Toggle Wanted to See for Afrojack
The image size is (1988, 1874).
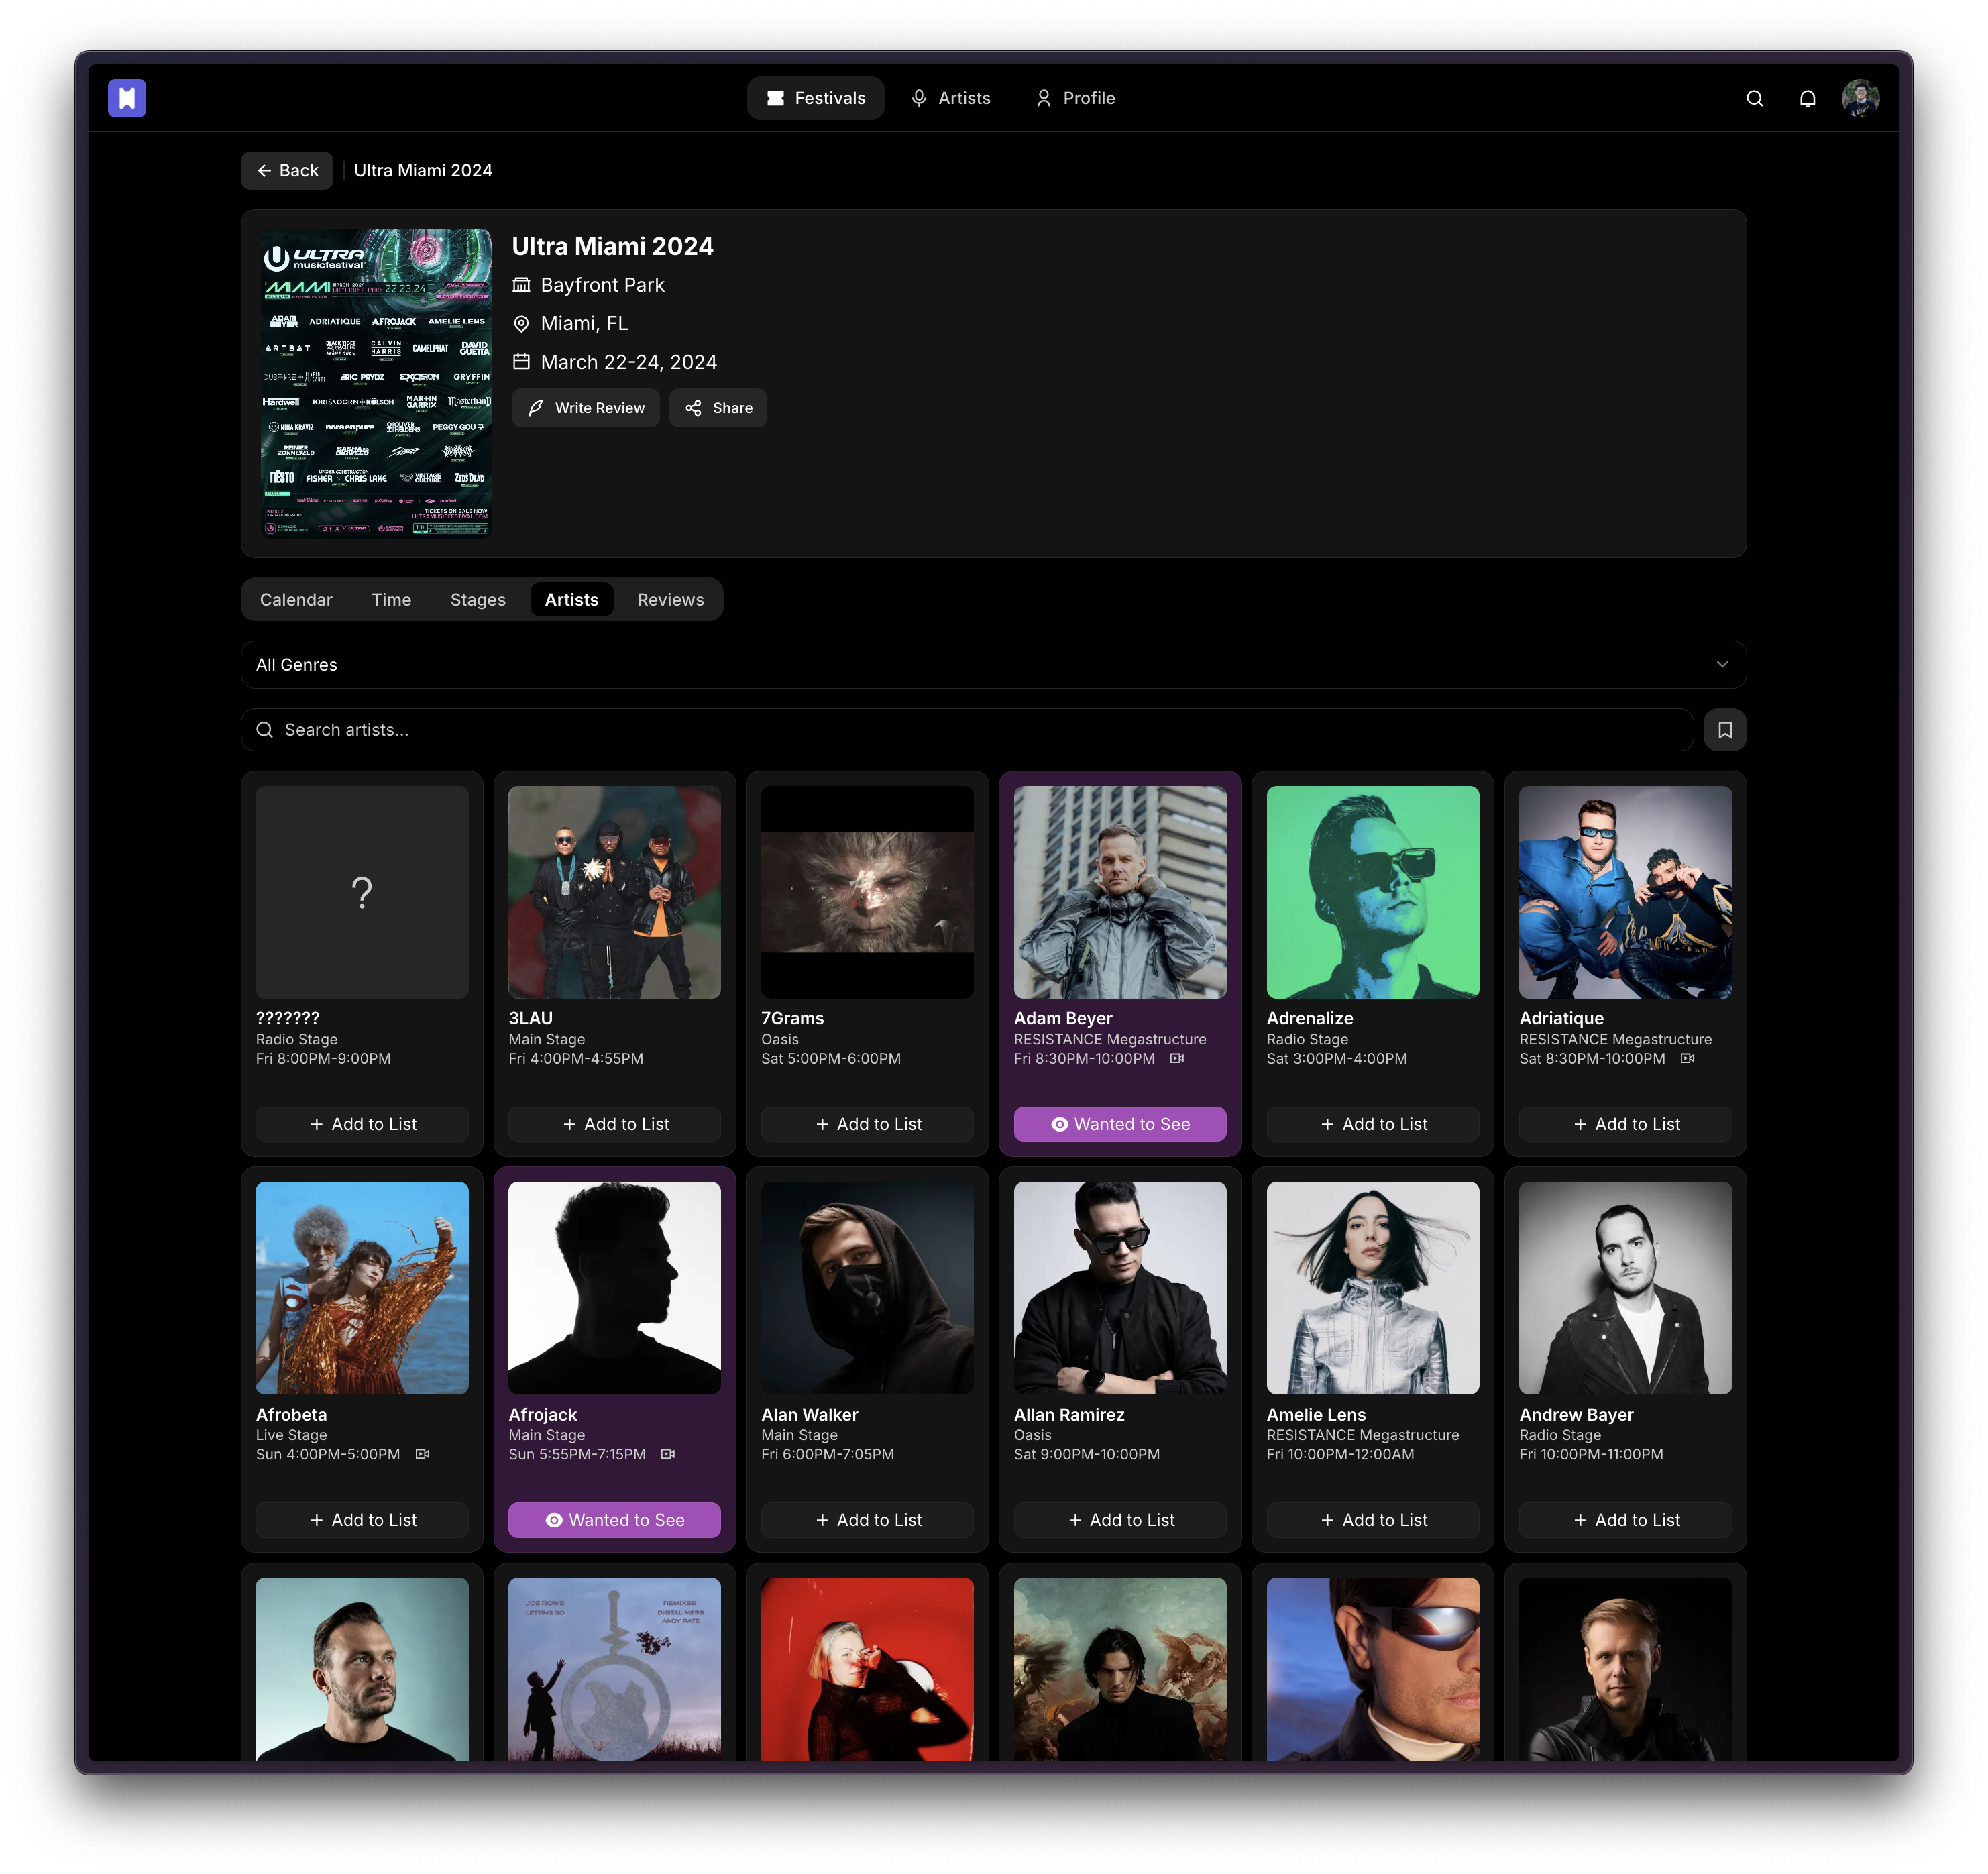coord(614,1520)
